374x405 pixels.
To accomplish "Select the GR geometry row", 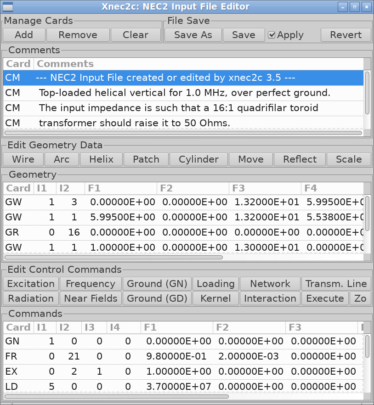I will pyautogui.click(x=183, y=232).
